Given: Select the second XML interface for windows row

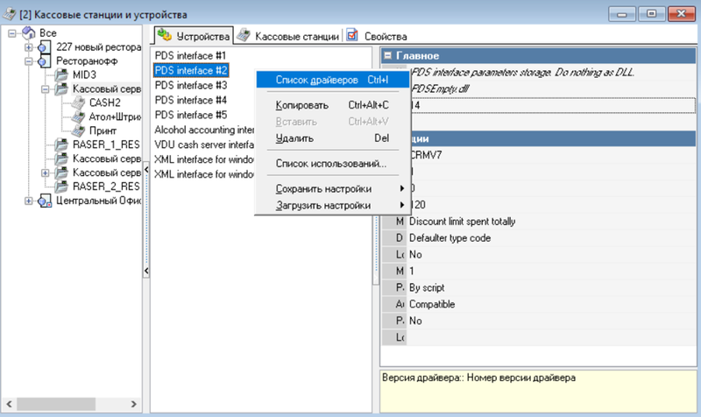Looking at the screenshot, I should [204, 174].
